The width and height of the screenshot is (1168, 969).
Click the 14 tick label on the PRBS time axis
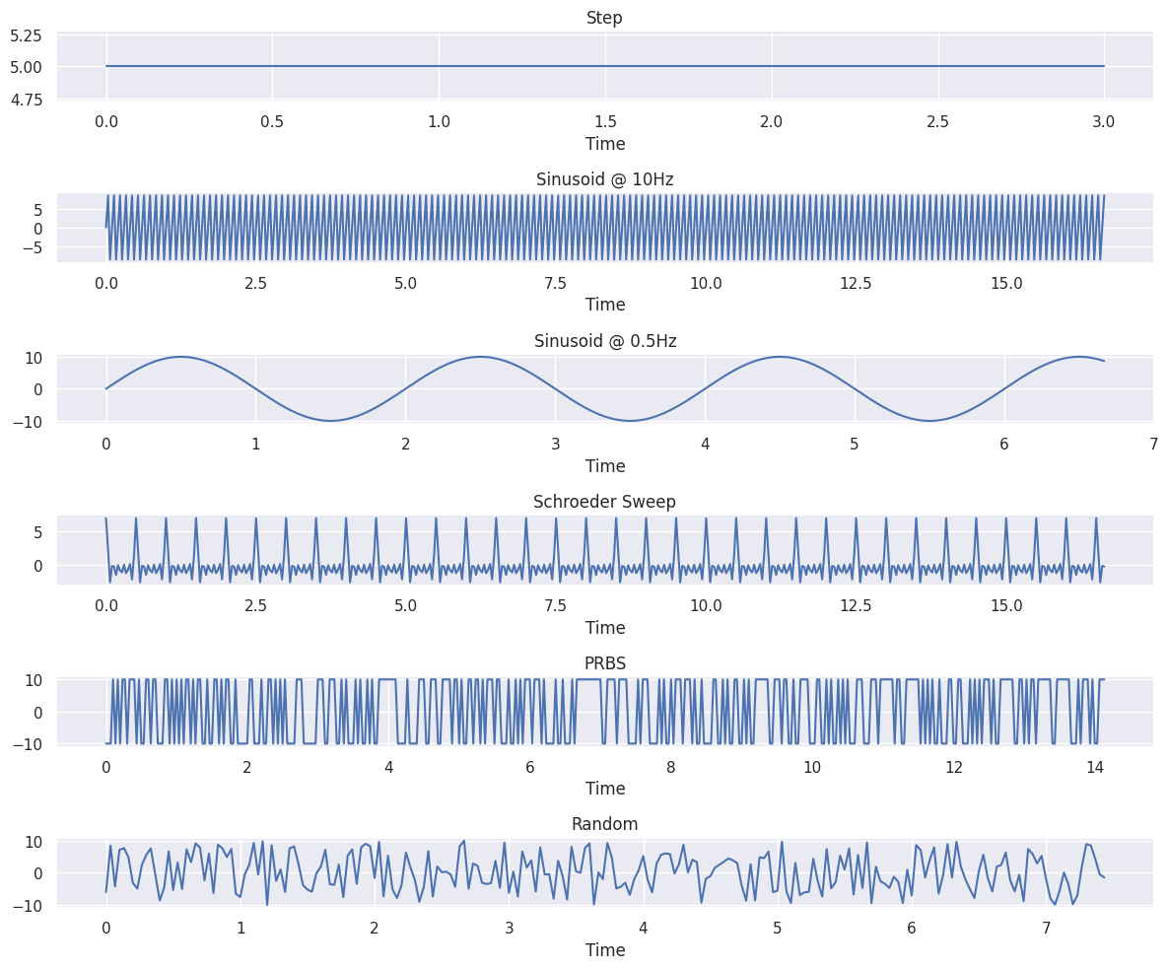coord(1098,765)
